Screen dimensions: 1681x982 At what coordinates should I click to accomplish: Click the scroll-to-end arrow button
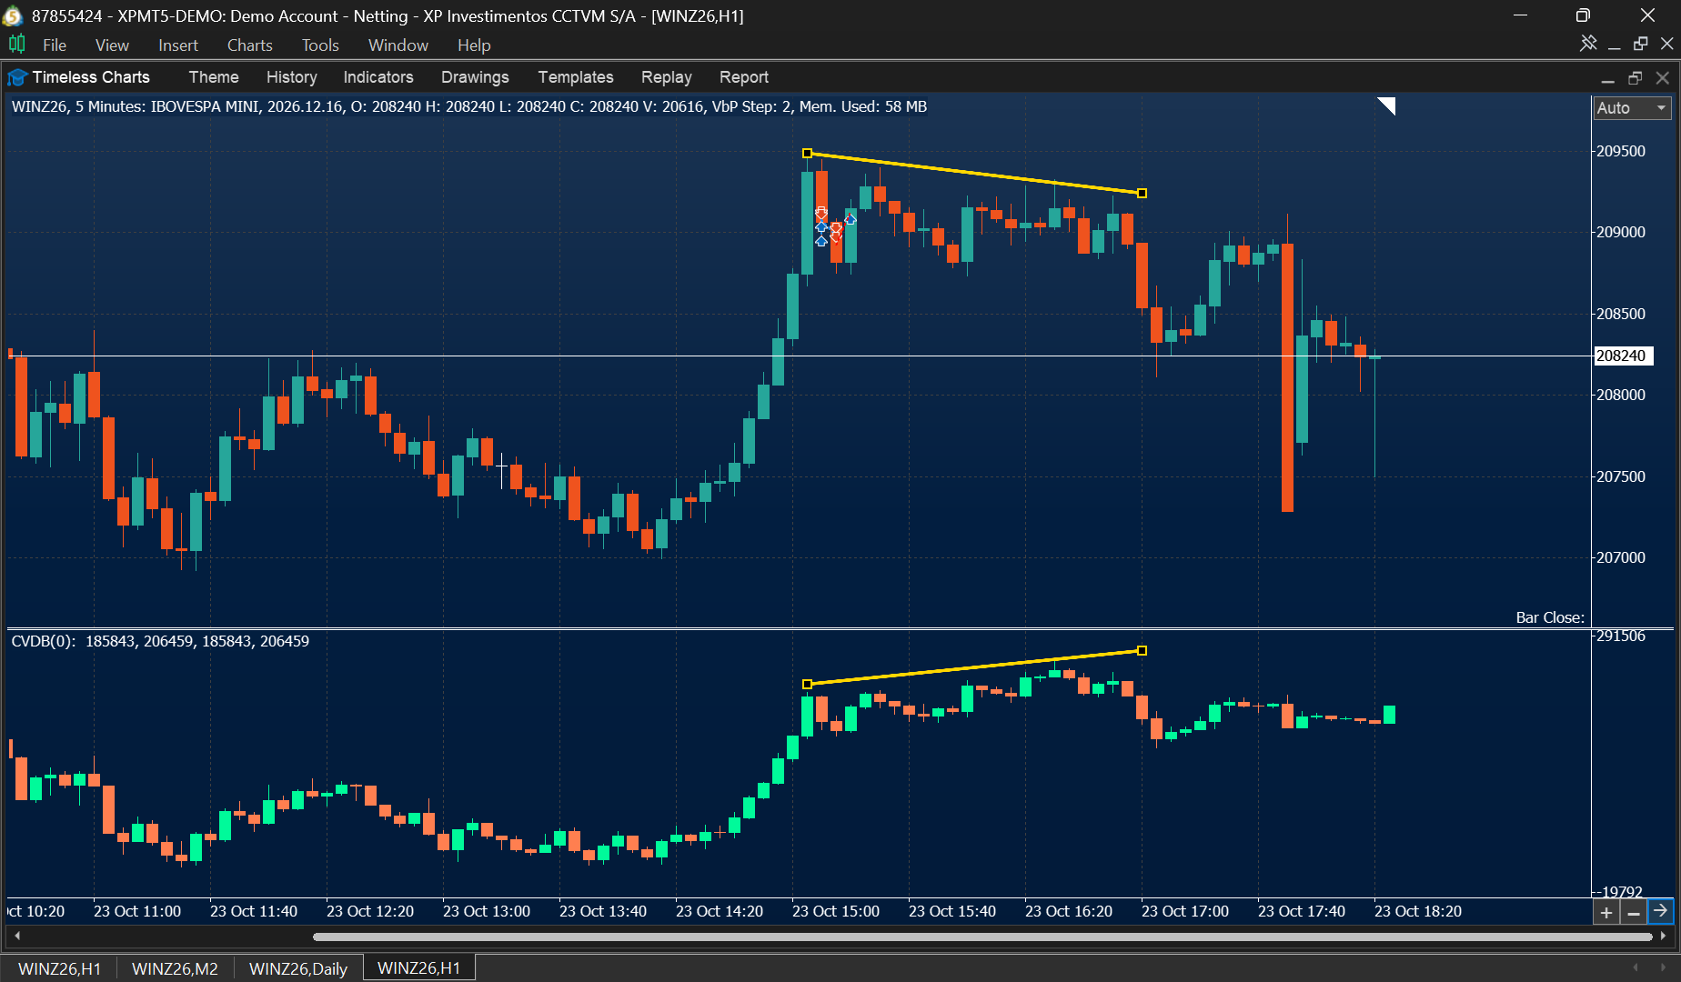pos(1661,911)
